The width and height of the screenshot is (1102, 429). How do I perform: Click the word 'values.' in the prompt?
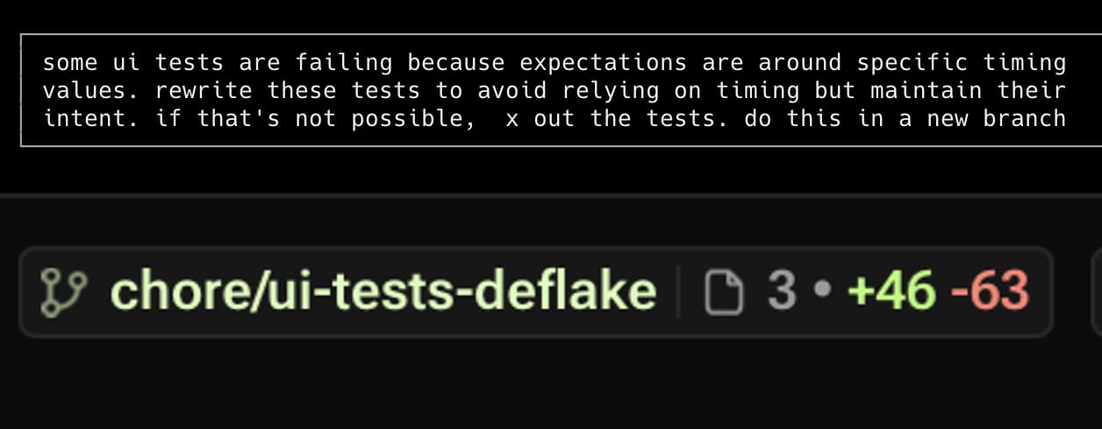tap(92, 91)
